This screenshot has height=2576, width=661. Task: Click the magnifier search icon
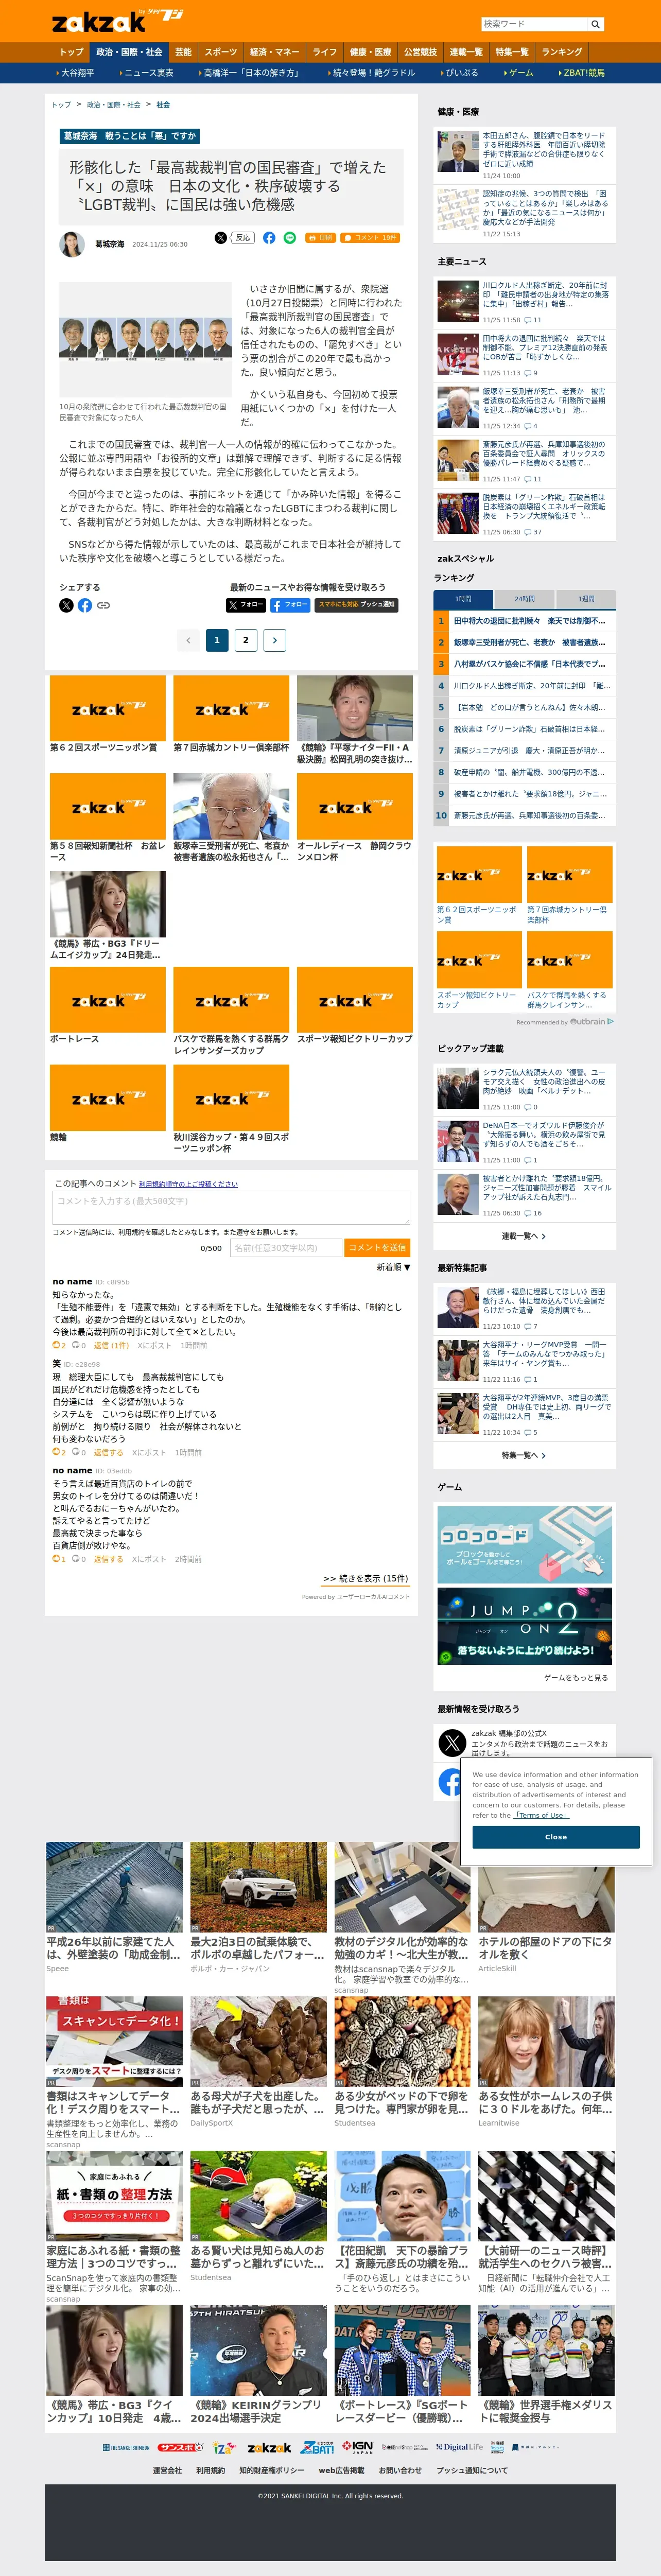[x=595, y=24]
